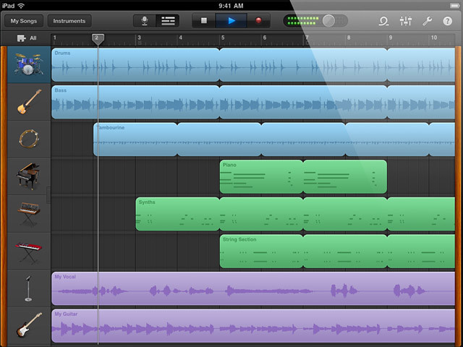Select the Tambourine track icon
Screen dimensions: 463x347
click(28, 139)
